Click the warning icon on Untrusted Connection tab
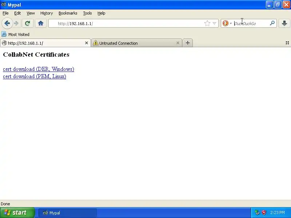This screenshot has width=291, height=218. point(95,43)
